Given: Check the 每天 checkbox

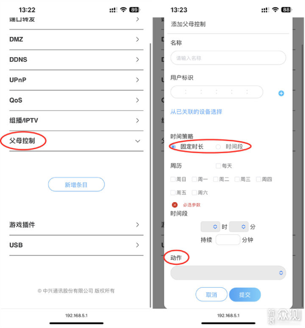Looking at the screenshot, I should click(218, 166).
